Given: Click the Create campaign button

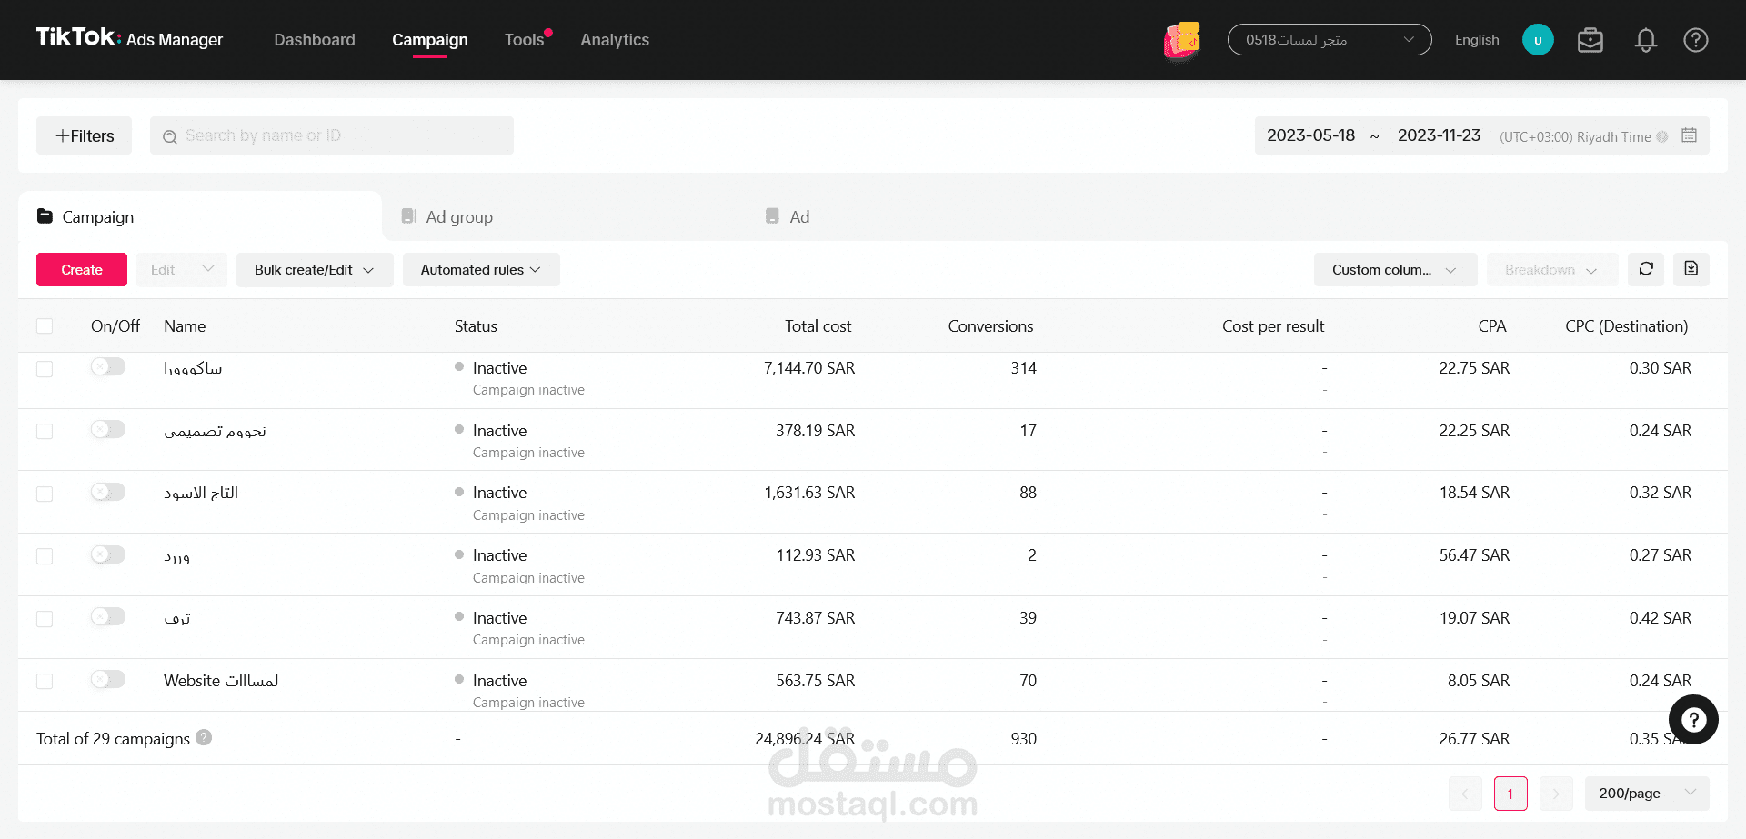Looking at the screenshot, I should point(82,270).
